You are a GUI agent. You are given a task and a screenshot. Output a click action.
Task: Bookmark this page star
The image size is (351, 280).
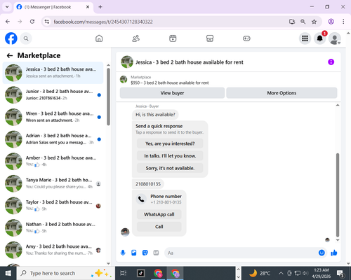[x=314, y=22]
